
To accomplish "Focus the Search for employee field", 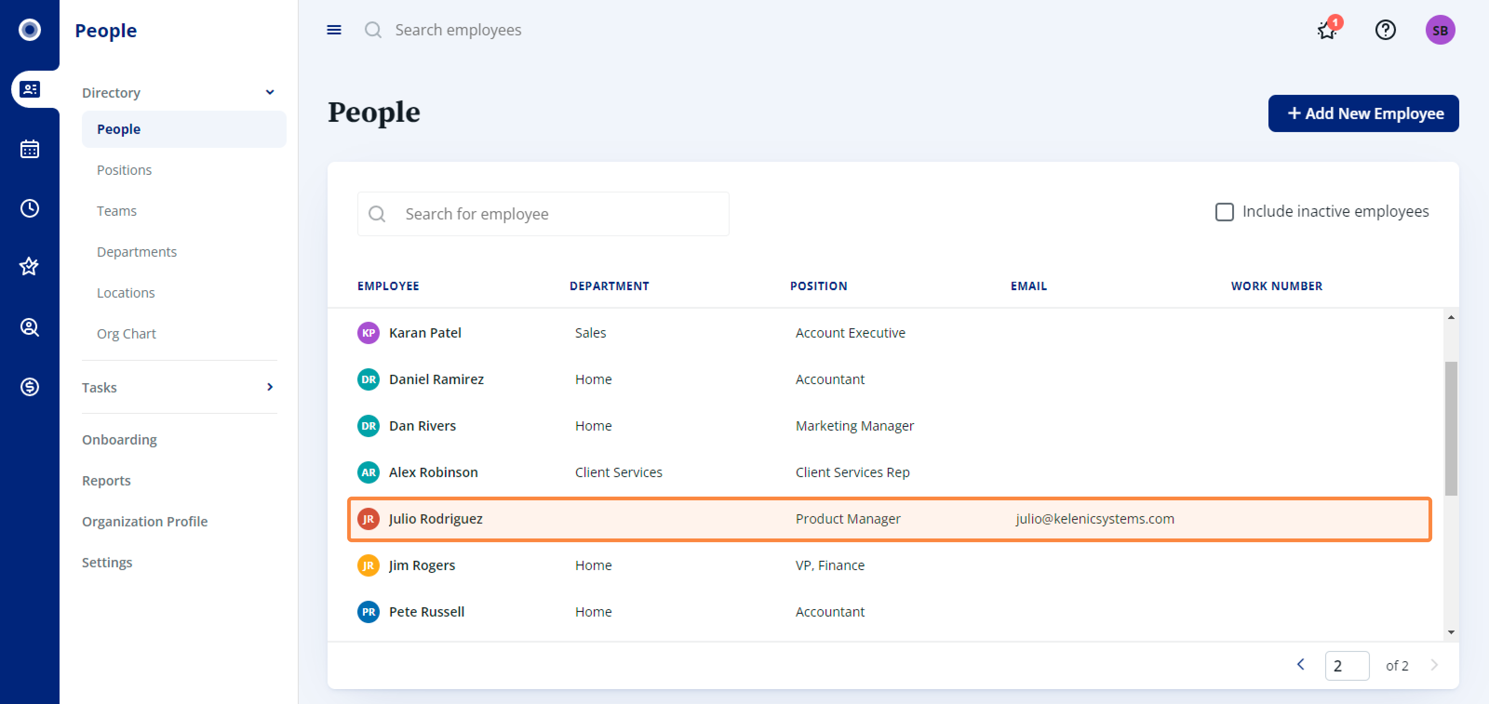I will pos(543,214).
